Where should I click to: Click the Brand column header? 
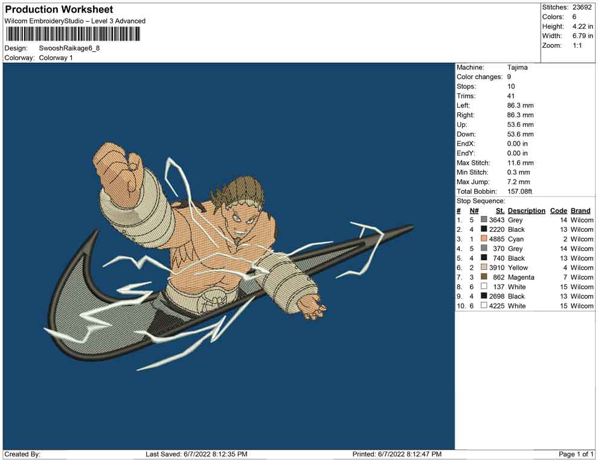(580, 211)
